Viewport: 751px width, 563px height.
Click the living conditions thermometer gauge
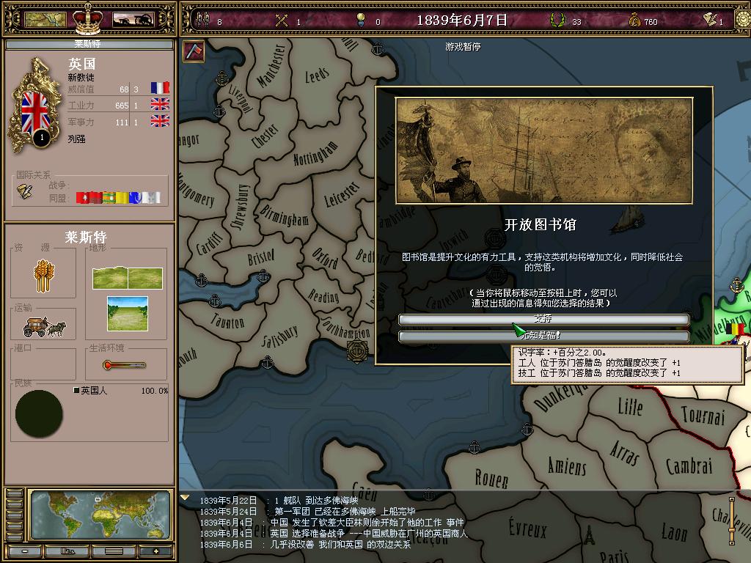click(123, 364)
